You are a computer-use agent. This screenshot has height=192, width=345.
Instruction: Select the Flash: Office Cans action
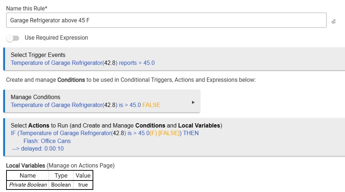click(47, 141)
